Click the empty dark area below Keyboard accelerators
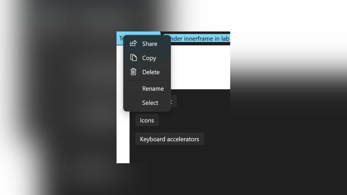Screen dimensions: 347x195 coord(179,155)
